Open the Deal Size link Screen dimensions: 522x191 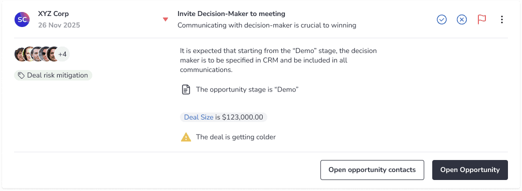pos(199,117)
